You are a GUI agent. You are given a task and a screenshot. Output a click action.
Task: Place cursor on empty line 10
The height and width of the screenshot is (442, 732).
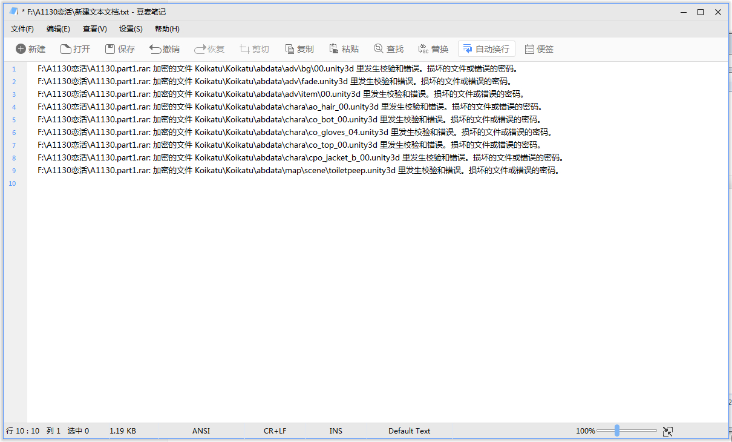[x=377, y=183]
